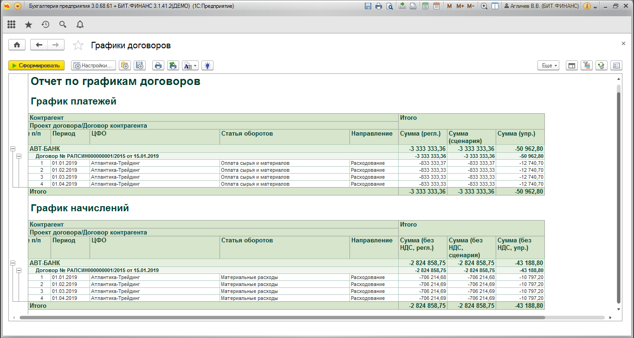Select -43 188,80 in accruals Итого bottom row
The height and width of the screenshot is (338, 634).
click(x=520, y=306)
